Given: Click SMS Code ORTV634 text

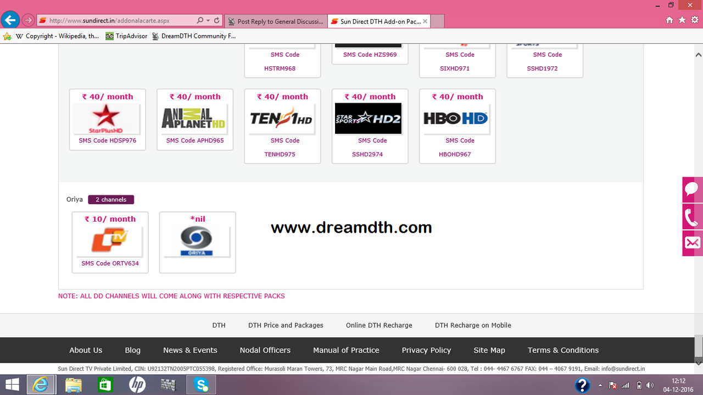Looking at the screenshot, I should pyautogui.click(x=110, y=264).
